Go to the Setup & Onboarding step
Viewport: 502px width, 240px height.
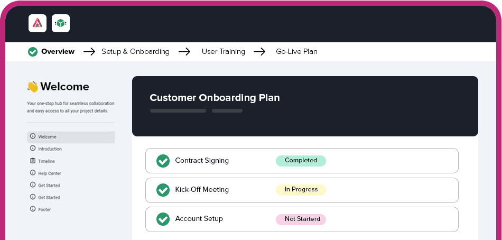(x=135, y=52)
